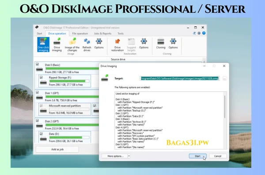Open the More options dropdown arrow
This screenshot has width=265, height=175.
click(x=129, y=156)
